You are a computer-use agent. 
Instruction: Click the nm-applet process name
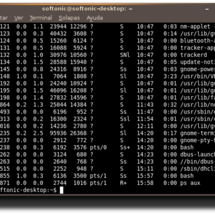(x=195, y=27)
